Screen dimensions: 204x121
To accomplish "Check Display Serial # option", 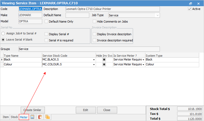I will click(46, 34).
